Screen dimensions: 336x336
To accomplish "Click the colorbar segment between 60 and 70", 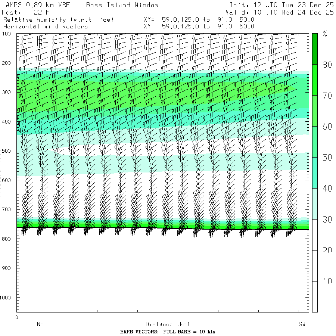I will click(x=315, y=111).
